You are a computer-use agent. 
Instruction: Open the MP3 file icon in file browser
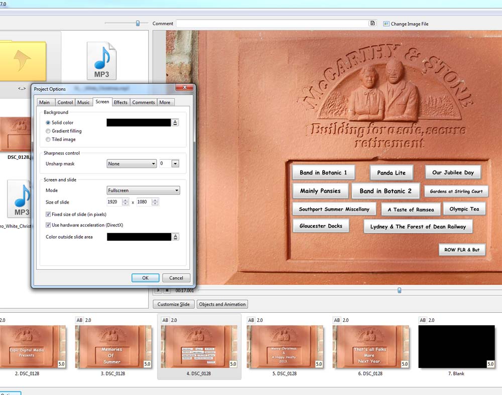[101, 61]
